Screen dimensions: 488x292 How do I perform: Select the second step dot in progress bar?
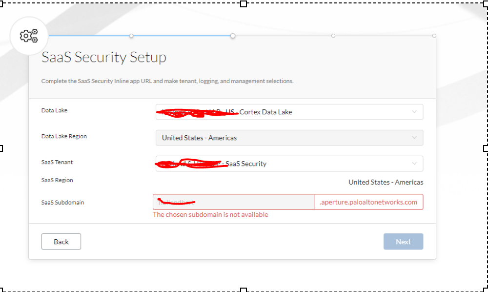(x=131, y=36)
